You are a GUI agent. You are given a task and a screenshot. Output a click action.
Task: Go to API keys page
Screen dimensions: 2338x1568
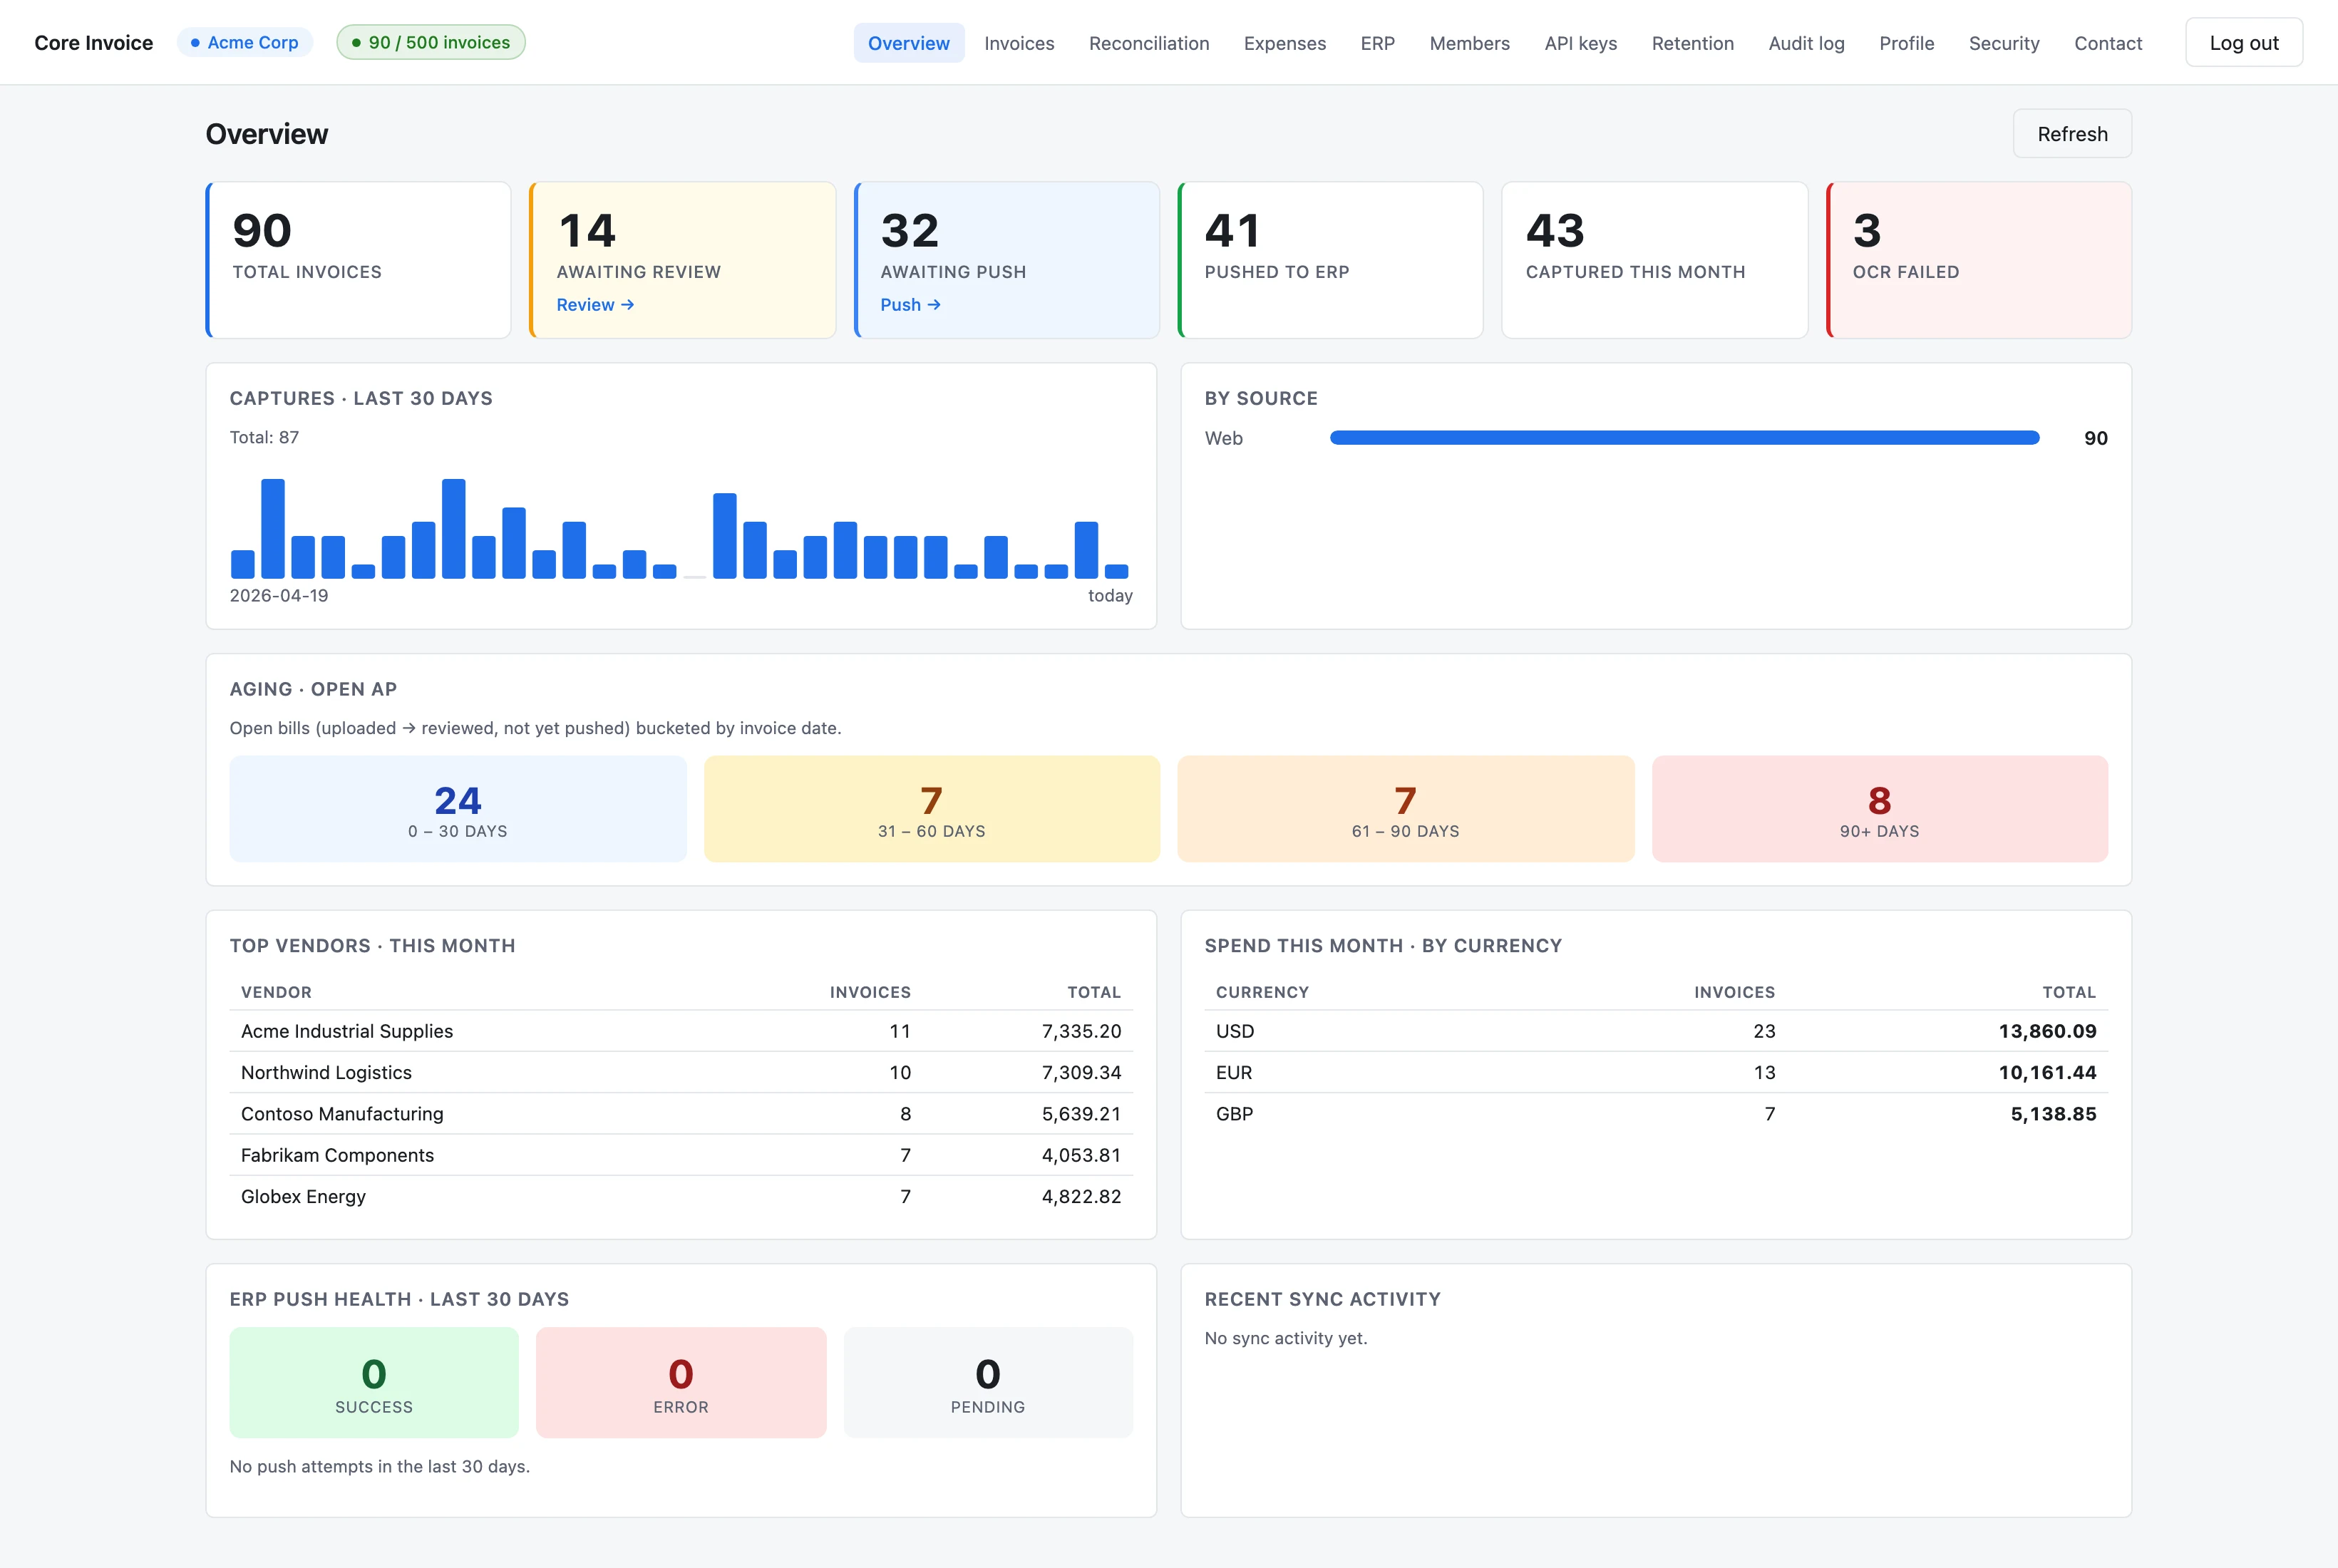pyautogui.click(x=1580, y=43)
